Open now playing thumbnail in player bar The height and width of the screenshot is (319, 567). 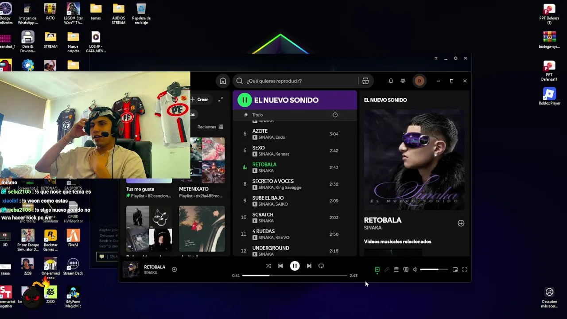coord(131,269)
